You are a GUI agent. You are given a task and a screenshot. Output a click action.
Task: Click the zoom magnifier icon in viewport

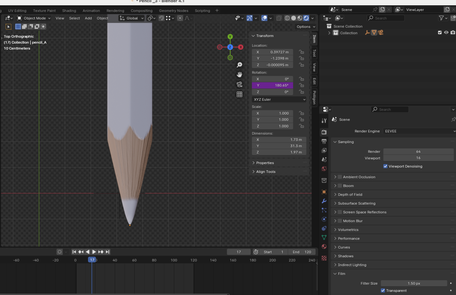[239, 65]
